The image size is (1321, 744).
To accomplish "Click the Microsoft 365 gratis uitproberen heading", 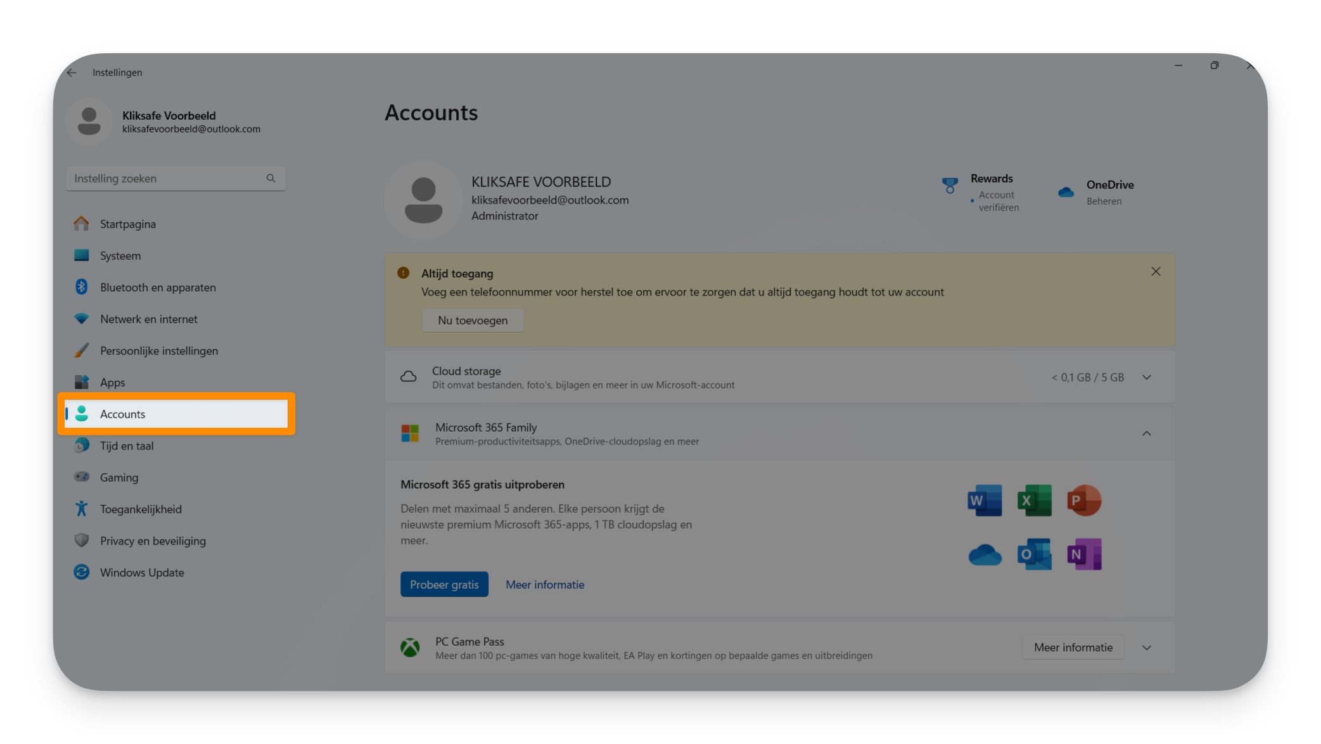I will click(x=482, y=485).
